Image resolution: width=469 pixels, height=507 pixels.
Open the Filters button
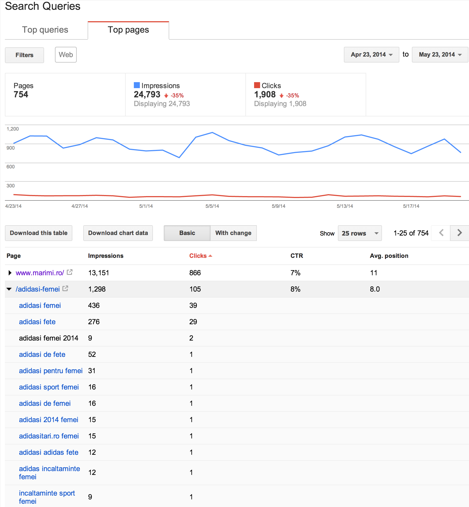click(24, 55)
